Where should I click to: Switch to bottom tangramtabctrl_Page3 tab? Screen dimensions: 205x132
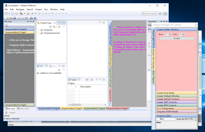117,109
